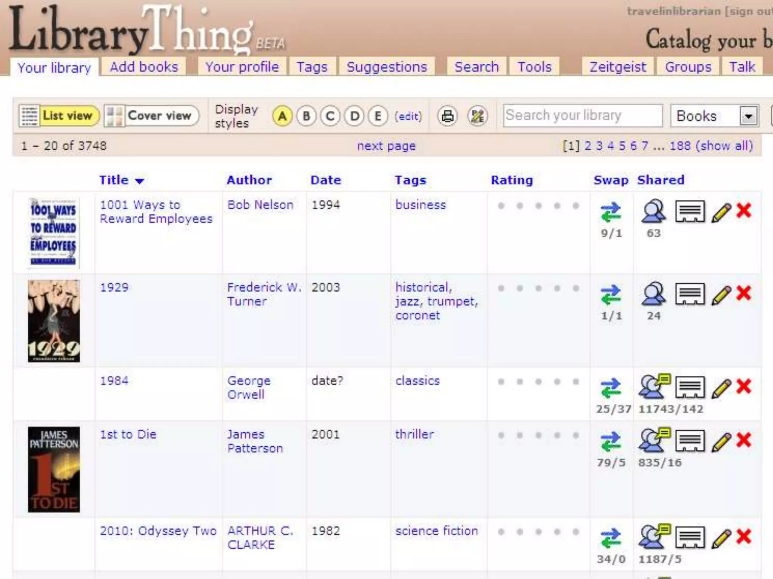Click the next page link
This screenshot has height=579, width=773.
pos(386,146)
